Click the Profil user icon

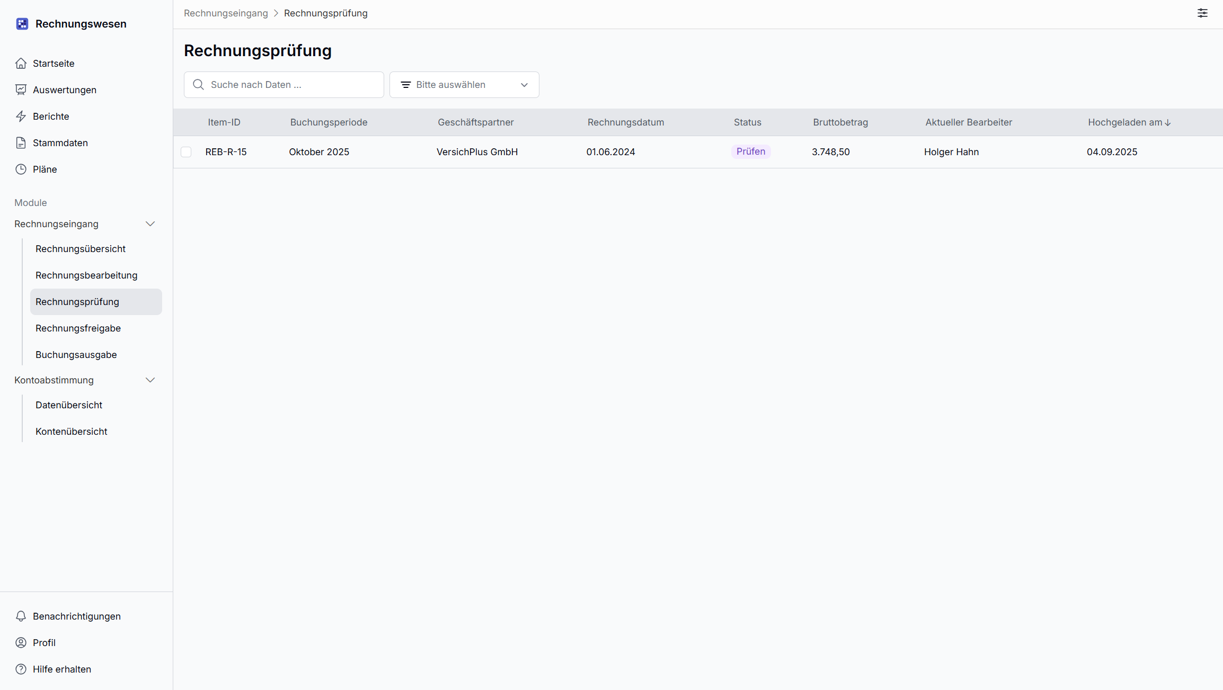click(21, 643)
